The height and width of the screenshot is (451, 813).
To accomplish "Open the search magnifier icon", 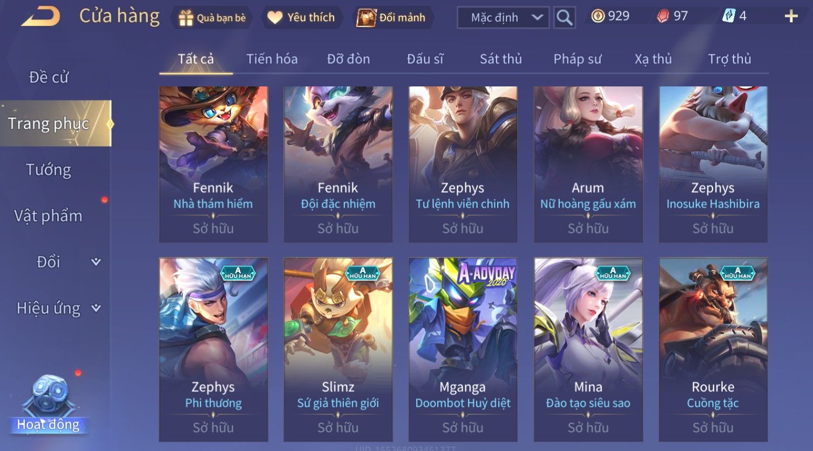I will point(564,17).
